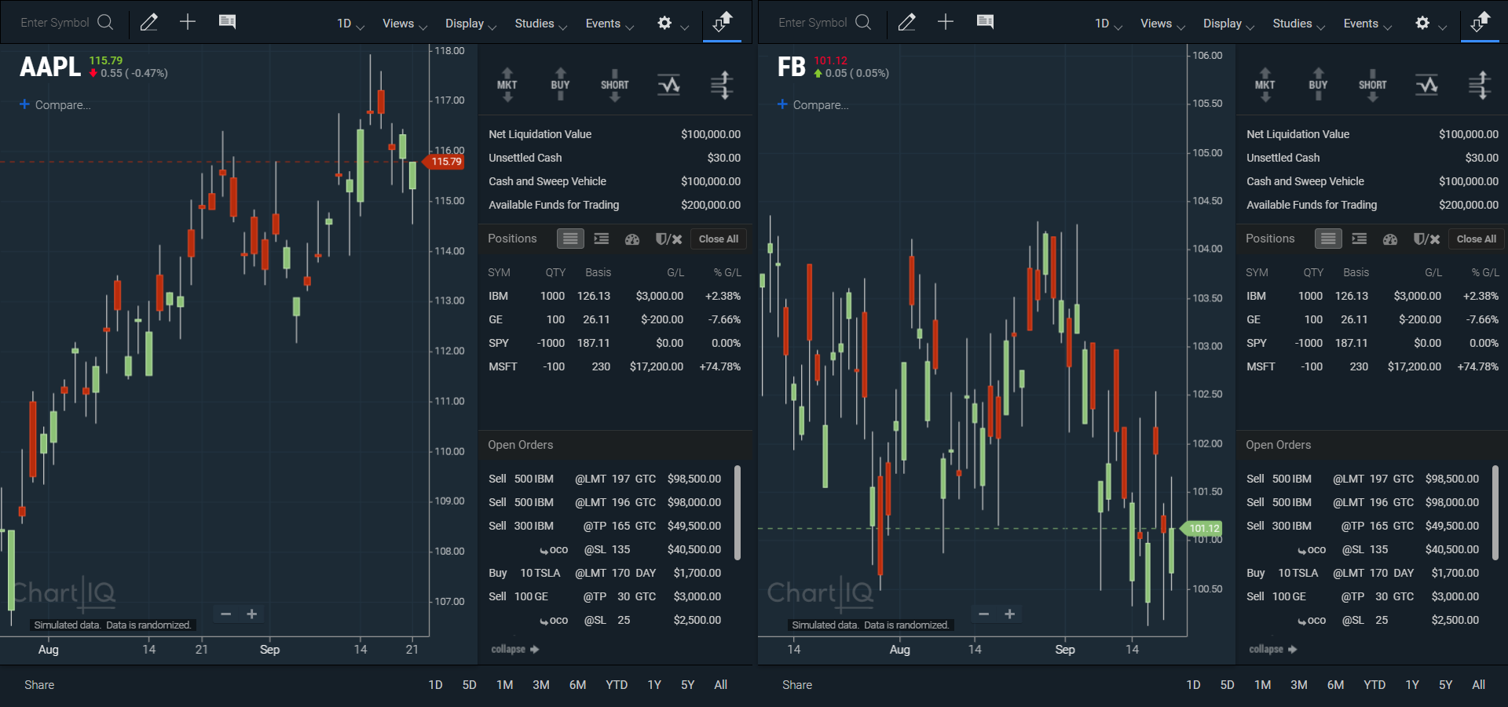Select SHORT order icon in FB trade panel
Image resolution: width=1508 pixels, height=707 pixels.
(x=1372, y=85)
